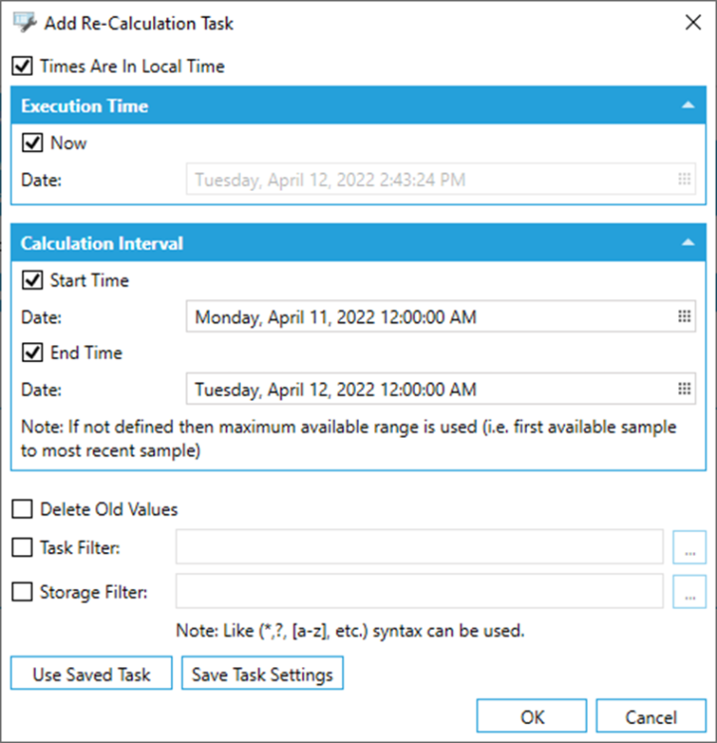
Task: Enable the Task Filter checkbox
Action: point(22,547)
